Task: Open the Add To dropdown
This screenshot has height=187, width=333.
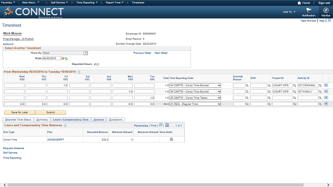Action: (289, 12)
